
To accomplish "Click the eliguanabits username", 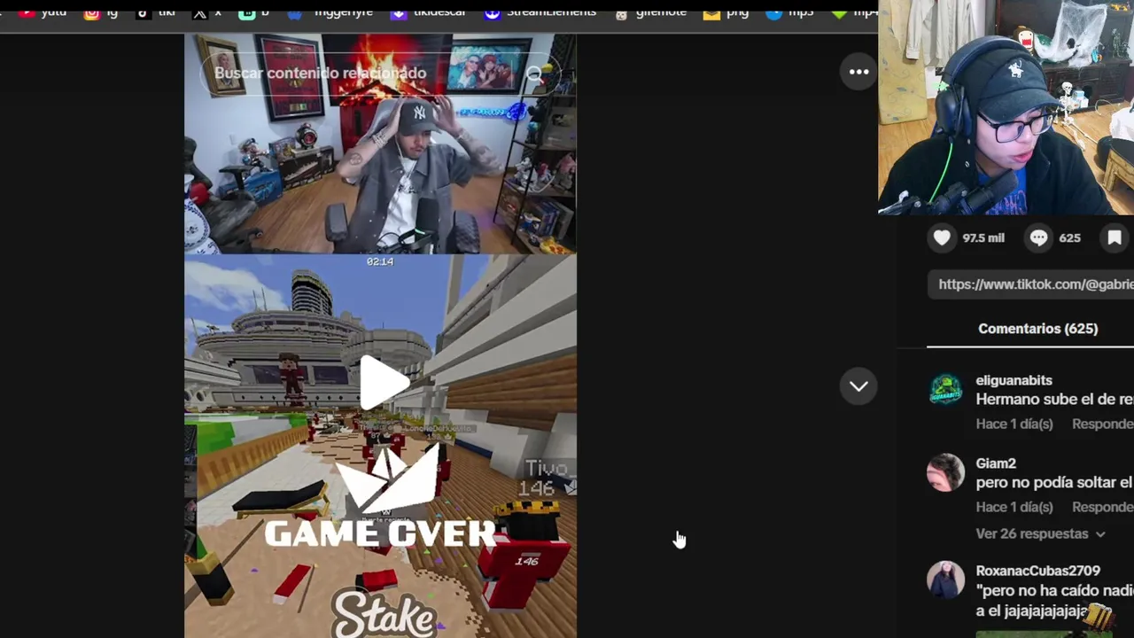I will point(1014,380).
